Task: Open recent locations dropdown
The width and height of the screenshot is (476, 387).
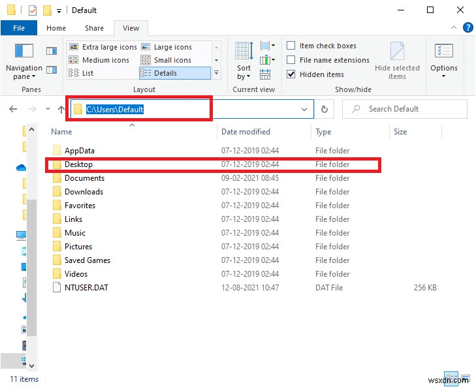Action: [48, 109]
